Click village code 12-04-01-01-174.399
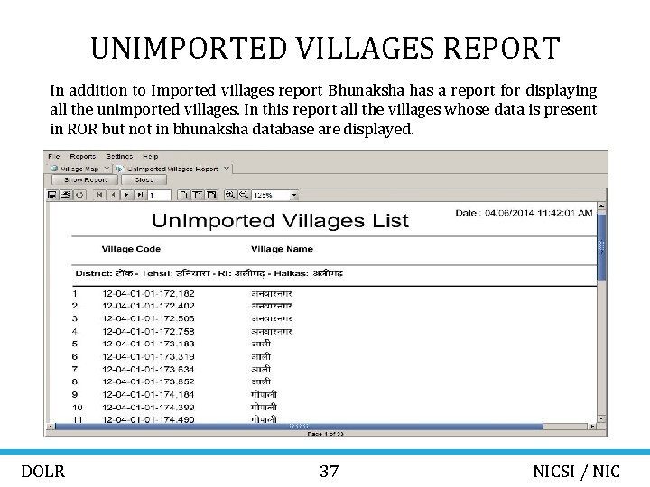The height and width of the screenshot is (487, 650). click(x=148, y=408)
